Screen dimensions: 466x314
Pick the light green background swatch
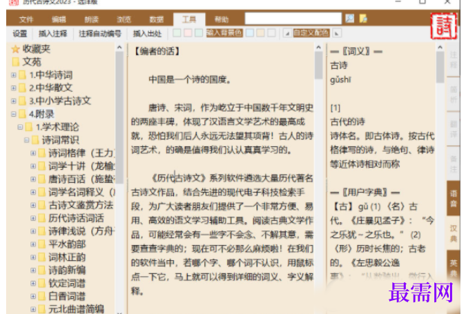point(177,33)
